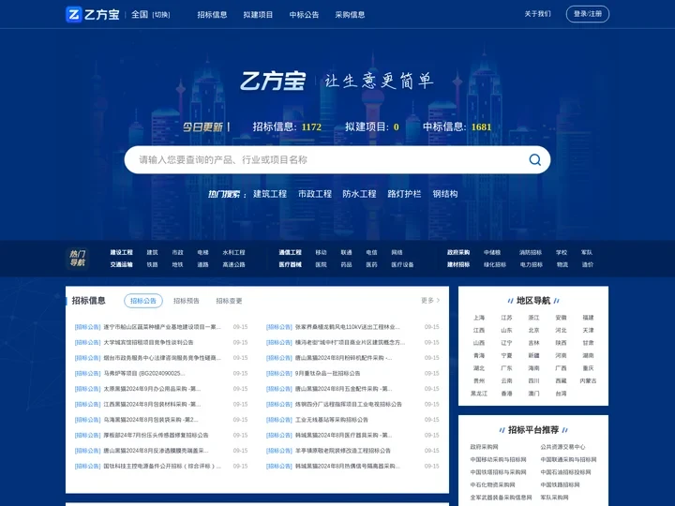675x506 pixels.
Task: Expand 更多 arrow in 招标信息 panel
Action: pyautogui.click(x=430, y=301)
